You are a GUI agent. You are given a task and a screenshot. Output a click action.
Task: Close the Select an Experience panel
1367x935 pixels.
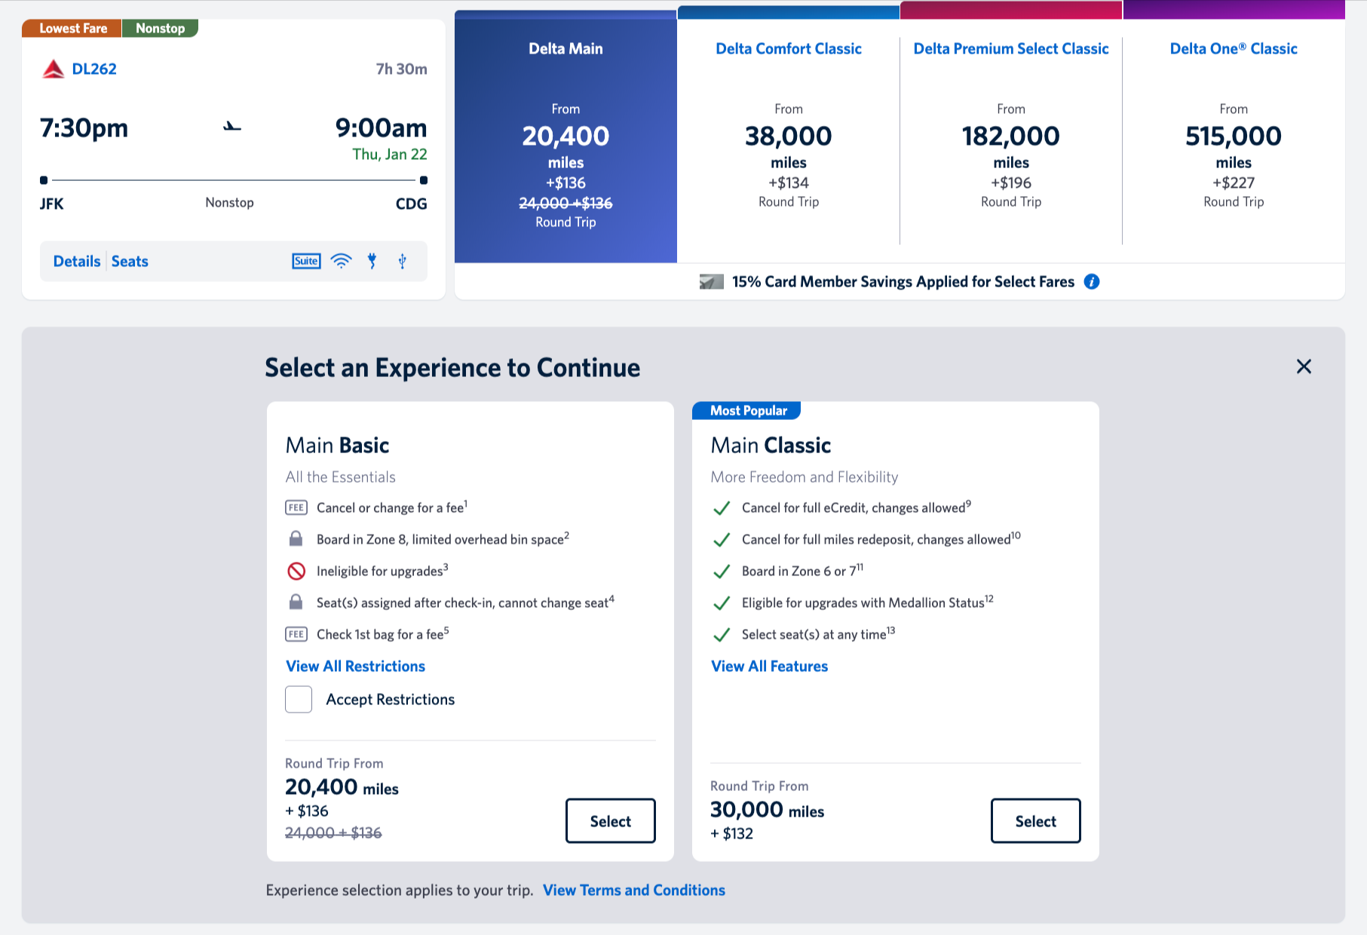click(1304, 366)
